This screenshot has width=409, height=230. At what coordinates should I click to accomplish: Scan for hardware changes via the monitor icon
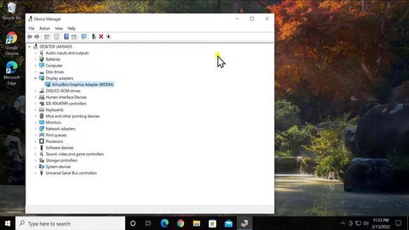click(84, 37)
